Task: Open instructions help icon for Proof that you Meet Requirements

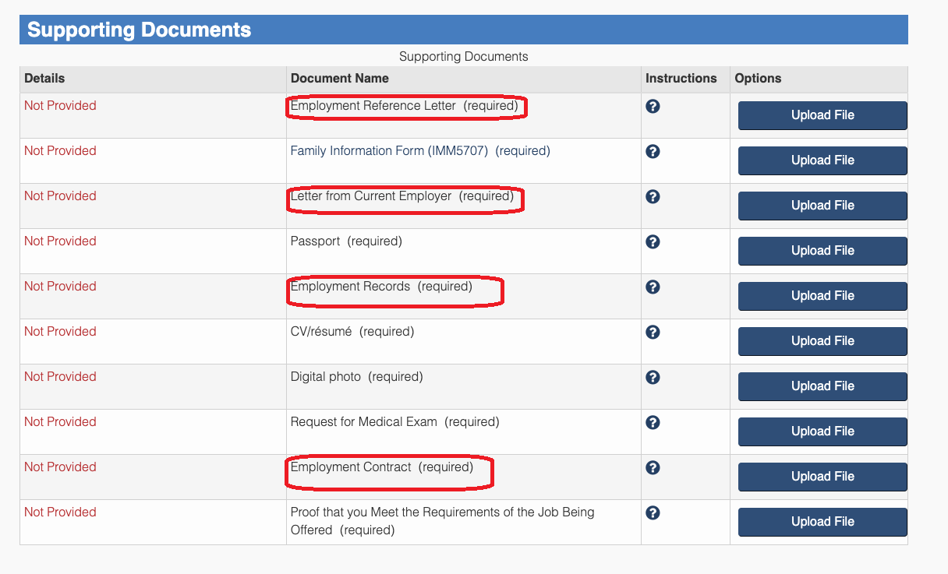Action: (x=653, y=512)
